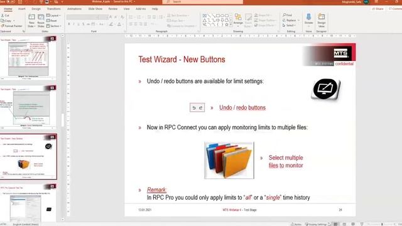Click the undo/redo button image on slide
This screenshot has height=226, width=402.
pyautogui.click(x=197, y=107)
